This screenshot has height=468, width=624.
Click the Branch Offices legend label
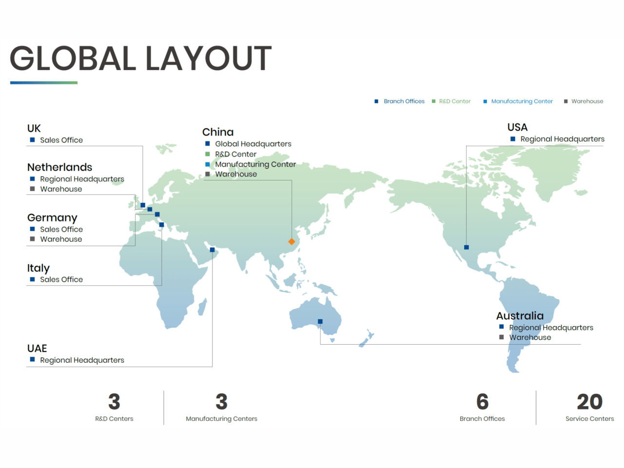[x=404, y=101]
